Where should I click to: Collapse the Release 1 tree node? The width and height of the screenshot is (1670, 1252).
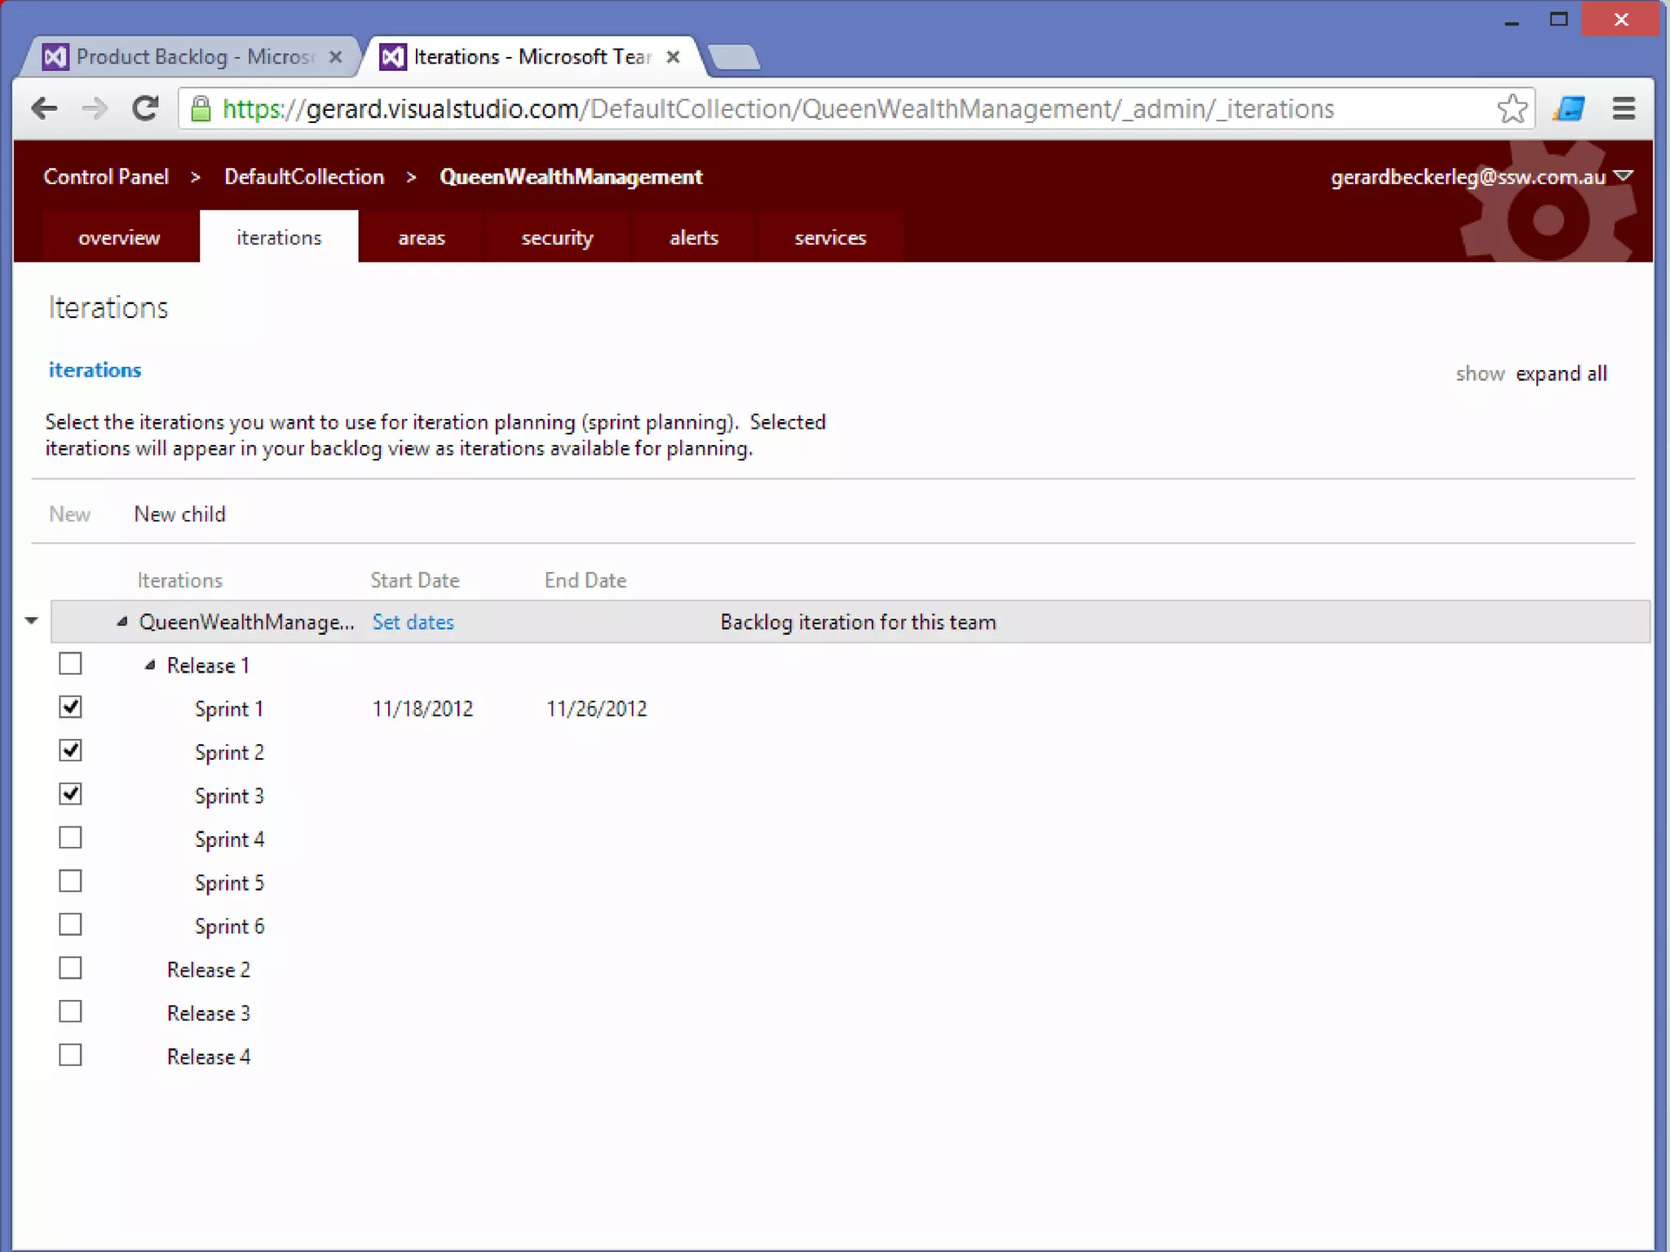[150, 665]
